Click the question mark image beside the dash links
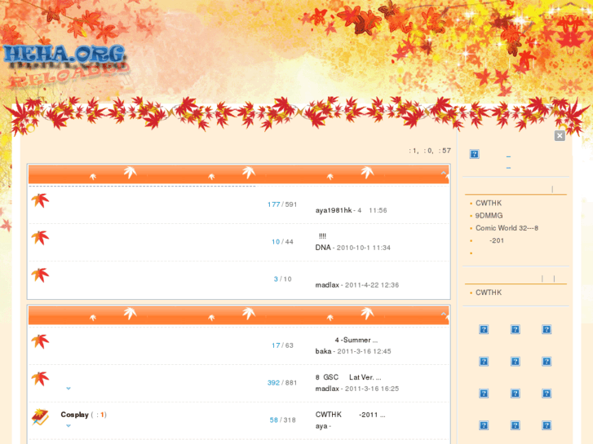The height and width of the screenshot is (444, 593). (x=474, y=154)
